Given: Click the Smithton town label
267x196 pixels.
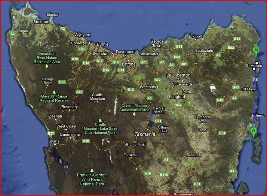Looking at the screenshot, I should (41, 22).
